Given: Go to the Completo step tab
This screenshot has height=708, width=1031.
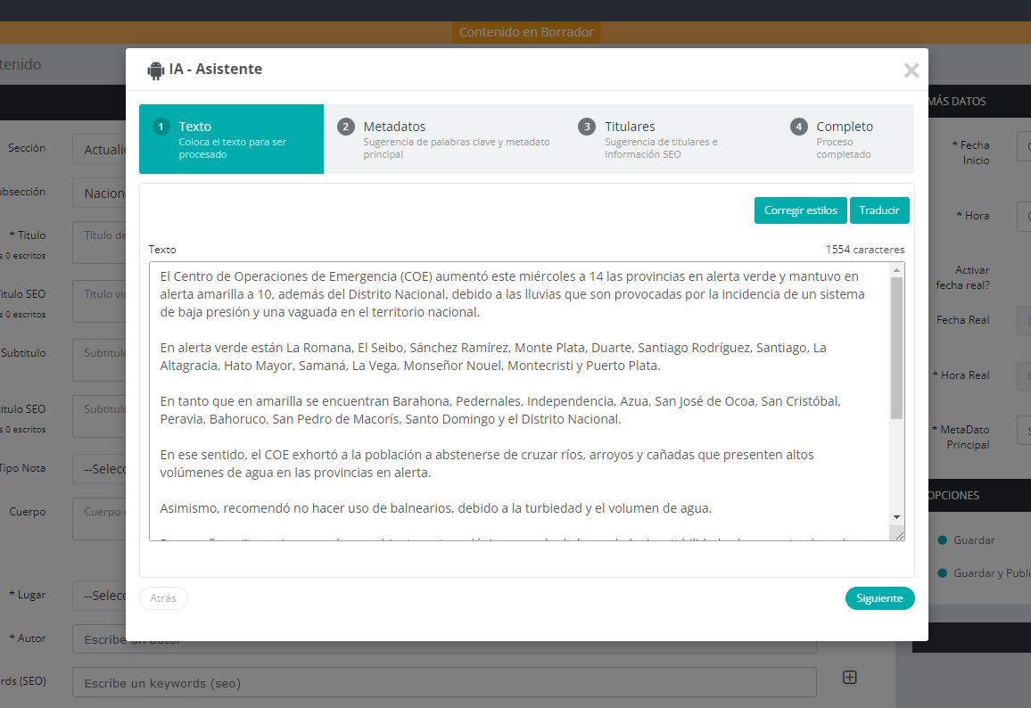Looking at the screenshot, I should tap(845, 139).
